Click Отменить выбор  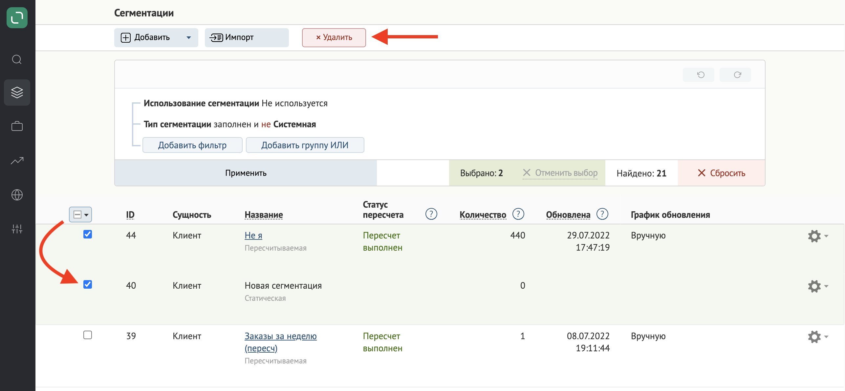coord(560,173)
